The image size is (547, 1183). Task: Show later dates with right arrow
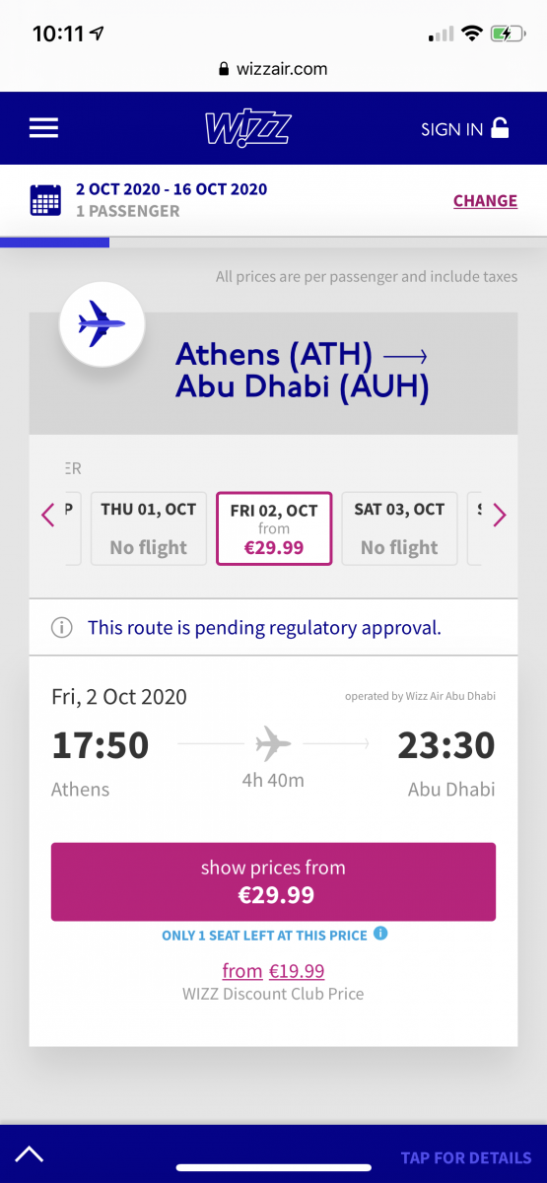[499, 515]
